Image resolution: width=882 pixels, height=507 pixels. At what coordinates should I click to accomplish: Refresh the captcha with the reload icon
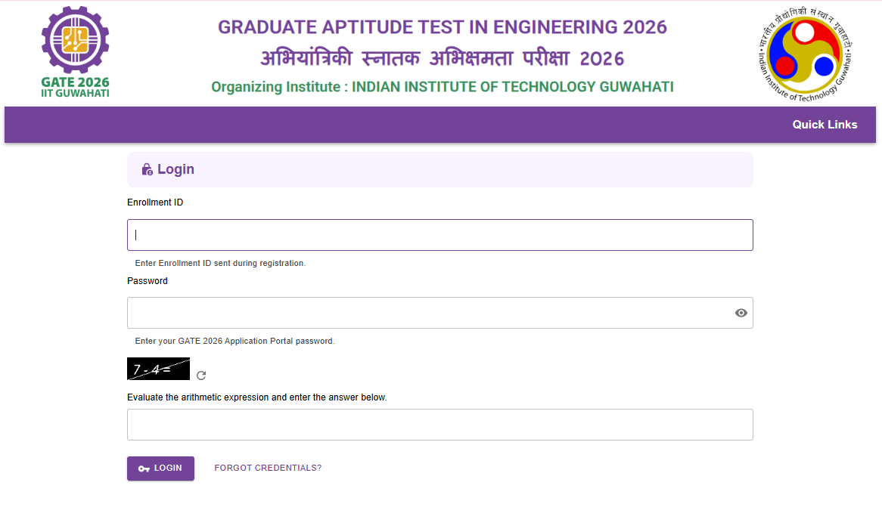[x=200, y=373]
